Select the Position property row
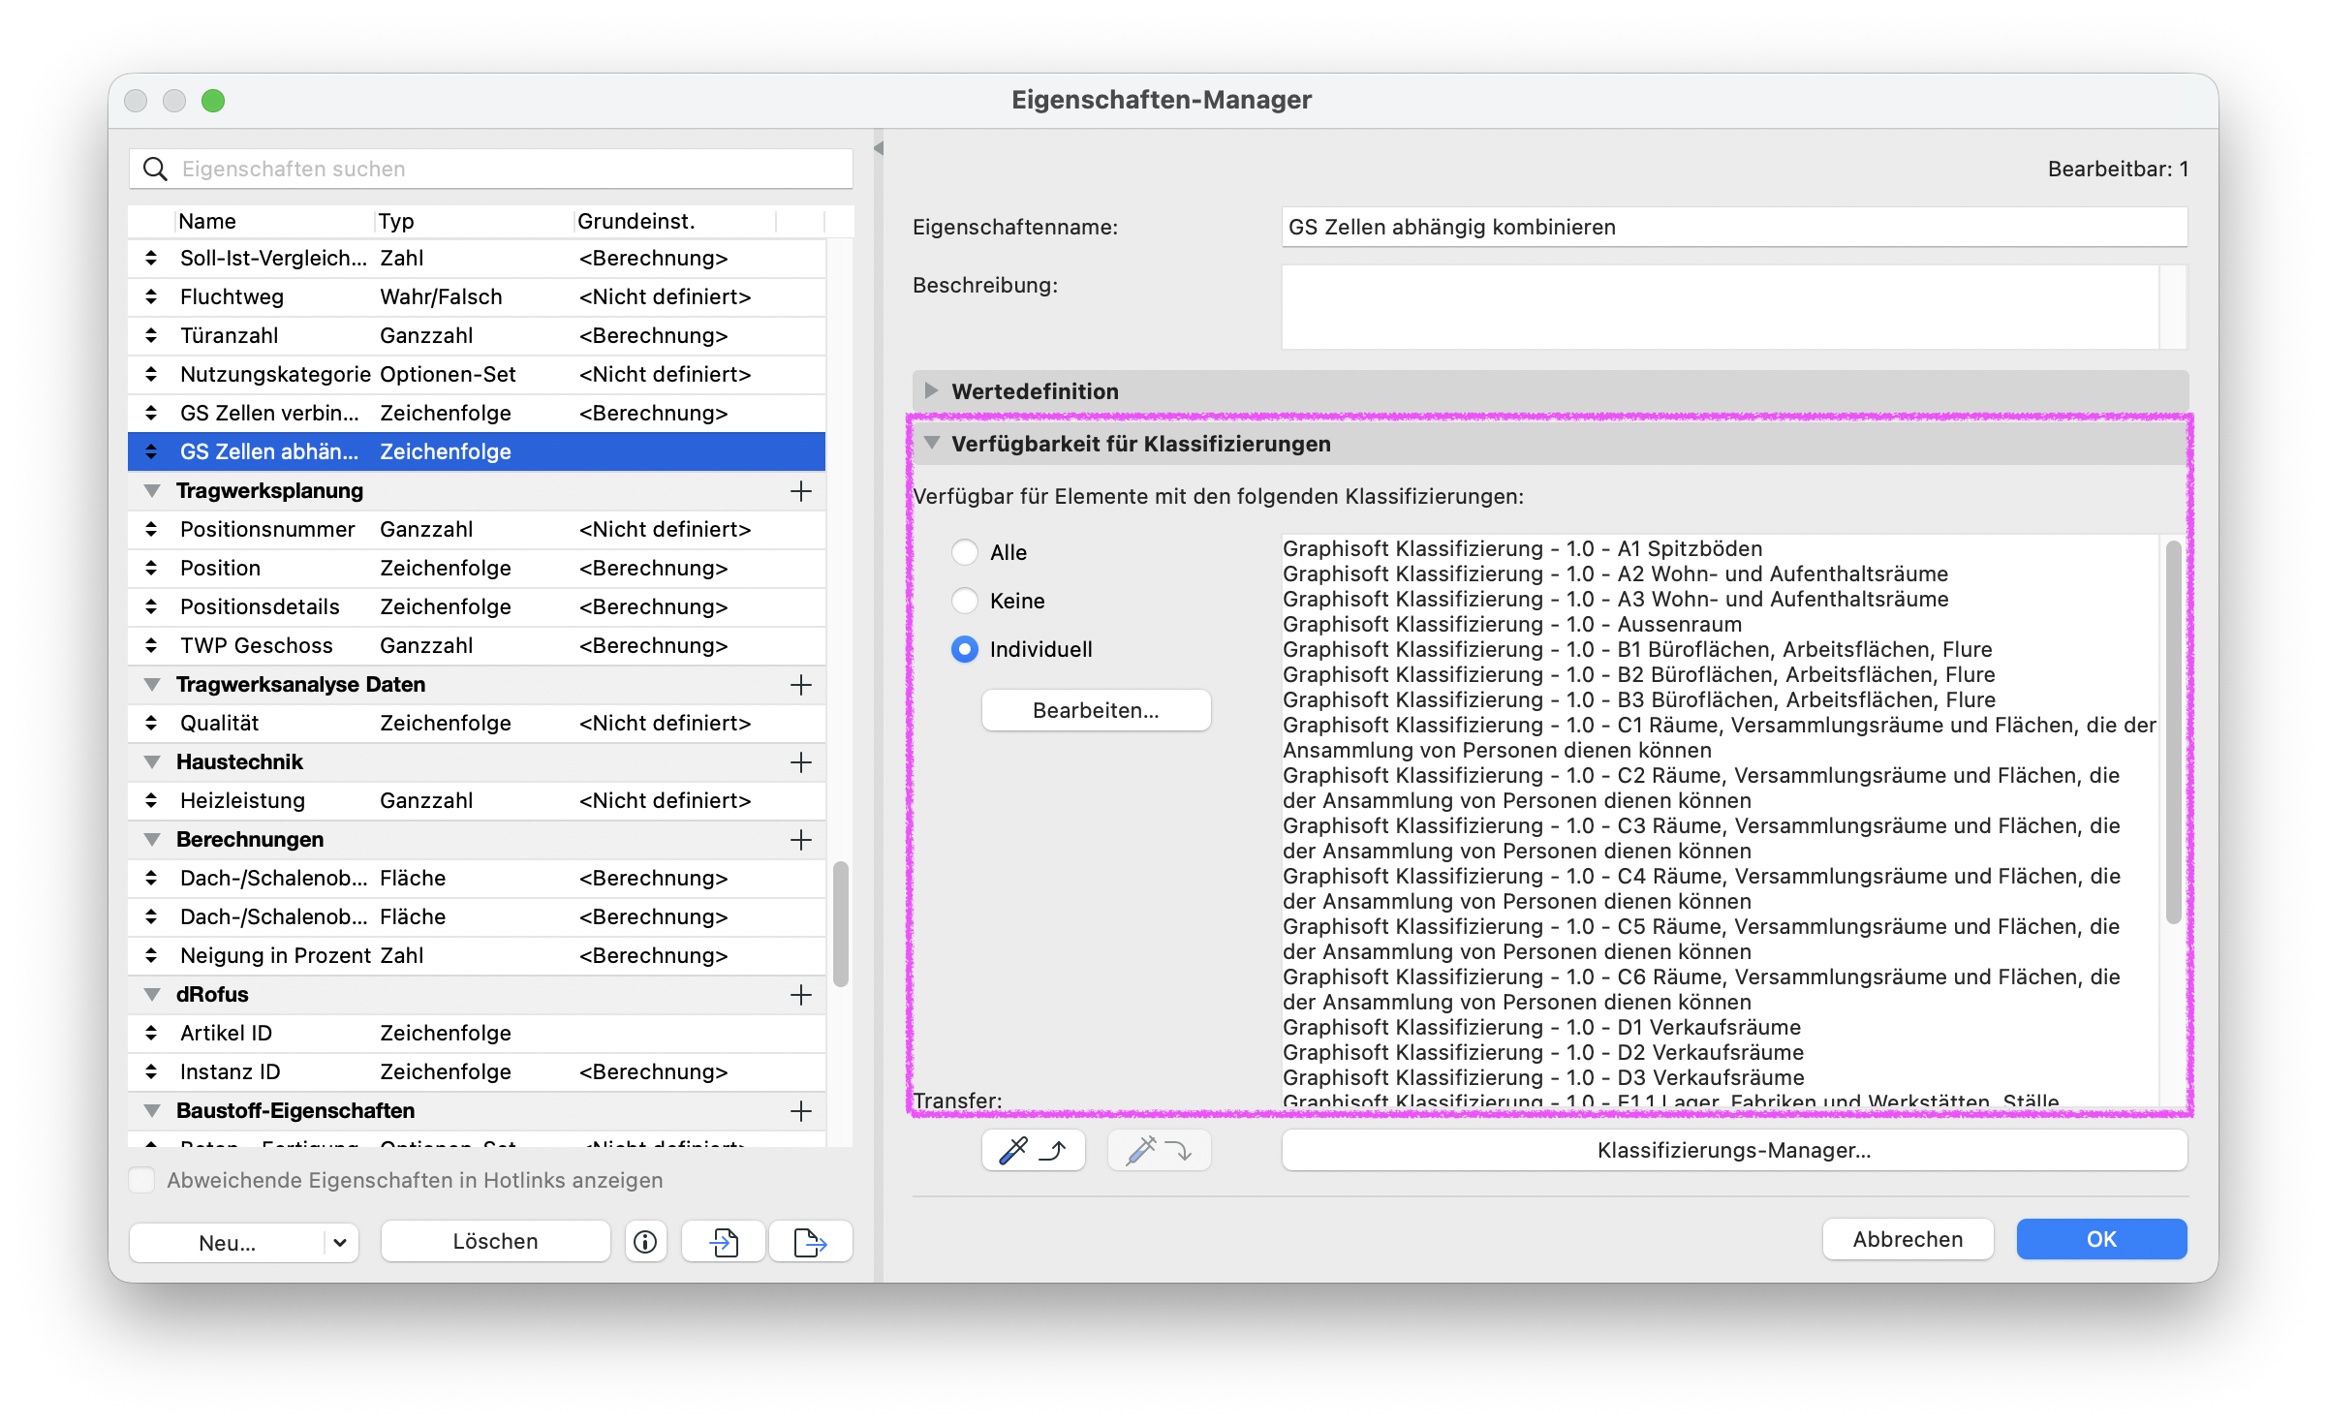This screenshot has width=2327, height=1426. [477, 568]
